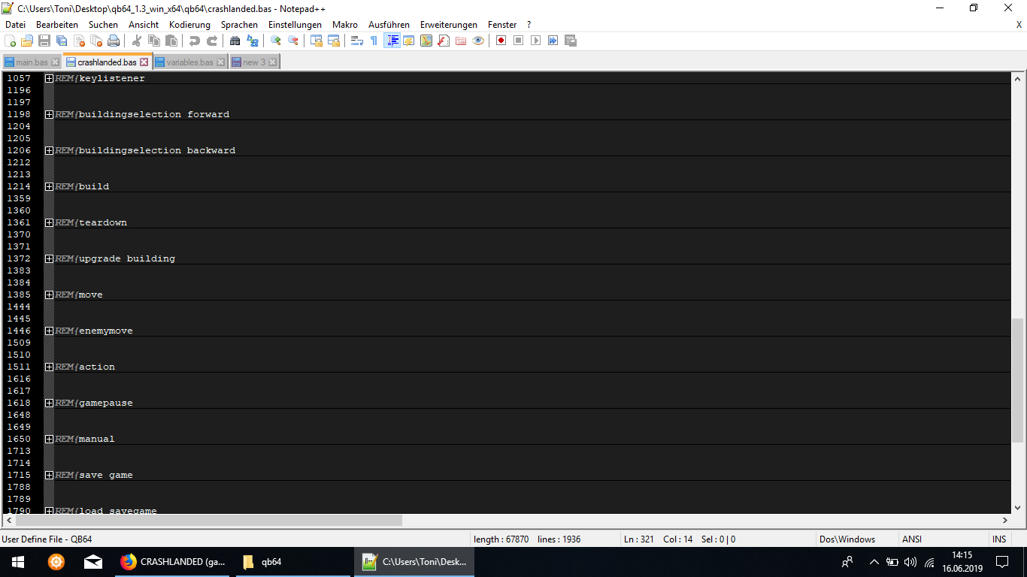
Task: Switch to the variables.bas tab
Action: 189,62
